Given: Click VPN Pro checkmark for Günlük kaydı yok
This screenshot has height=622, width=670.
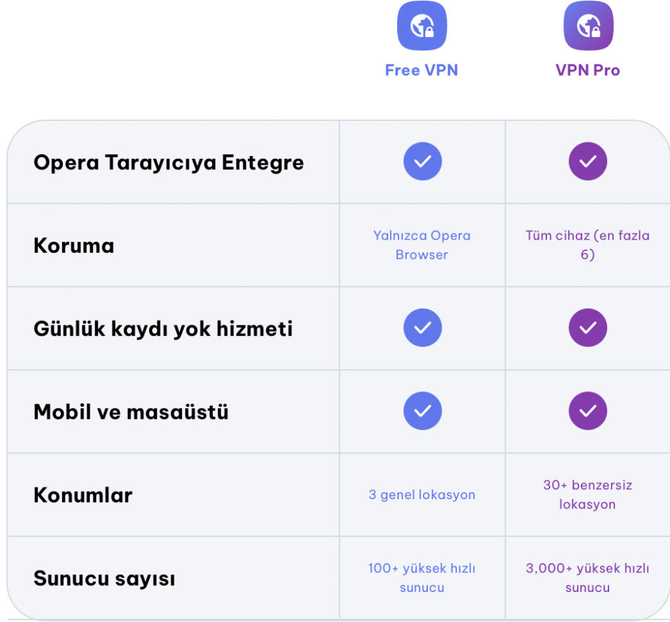Looking at the screenshot, I should [x=588, y=328].
